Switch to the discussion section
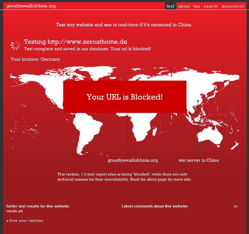The width and height of the screenshot is (249, 234). (233, 6)
